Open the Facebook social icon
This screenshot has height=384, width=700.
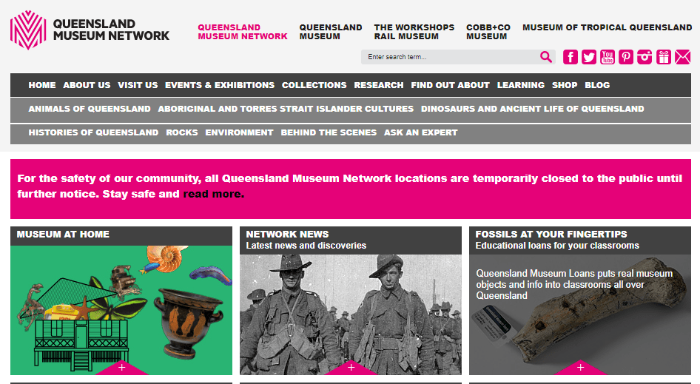point(571,57)
